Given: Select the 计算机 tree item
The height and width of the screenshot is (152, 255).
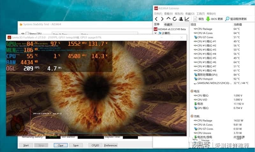Looking at the screenshot, I should (x=164, y=33).
